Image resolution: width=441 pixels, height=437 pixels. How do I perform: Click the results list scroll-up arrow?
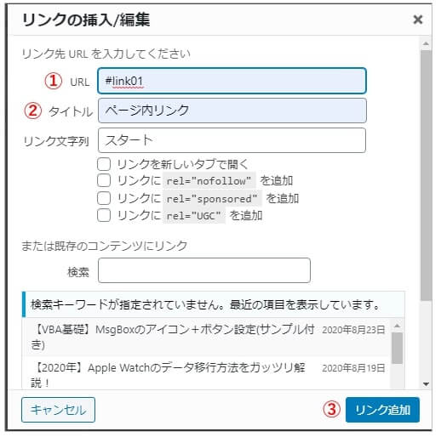(397, 326)
